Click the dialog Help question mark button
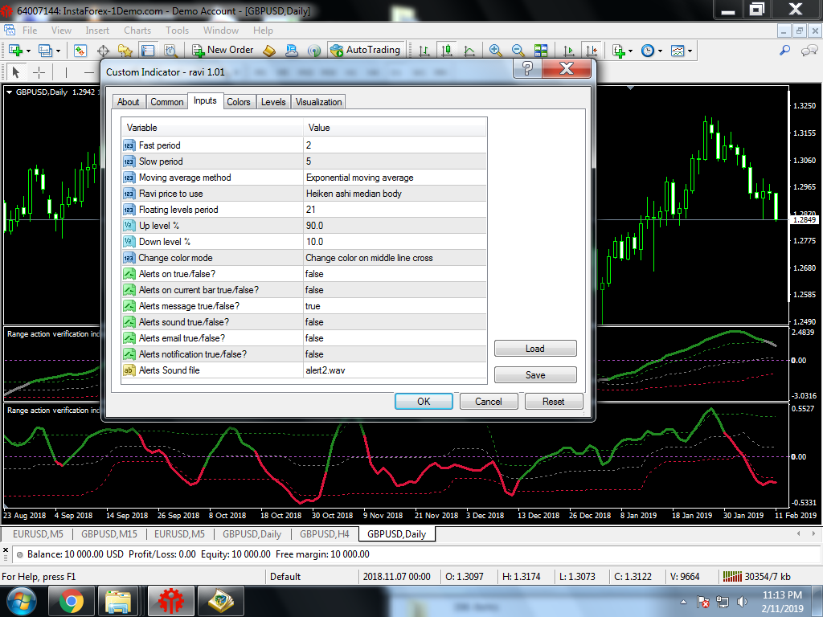Image resolution: width=823 pixels, height=617 pixels. [527, 68]
